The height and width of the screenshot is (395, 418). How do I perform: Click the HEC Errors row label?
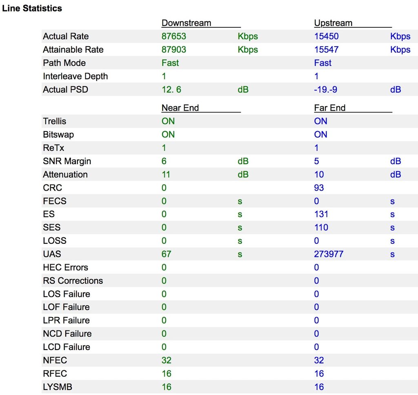[65, 268]
